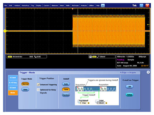Close the Trigger Mode panel with X
Viewport: 154px width, 115px height.
(148, 72)
